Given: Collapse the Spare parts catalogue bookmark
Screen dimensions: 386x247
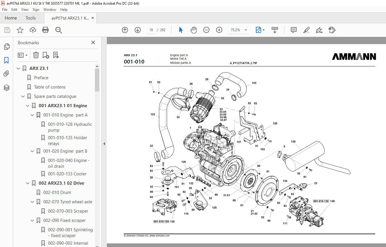Looking at the screenshot, I should pyautogui.click(x=23, y=96).
